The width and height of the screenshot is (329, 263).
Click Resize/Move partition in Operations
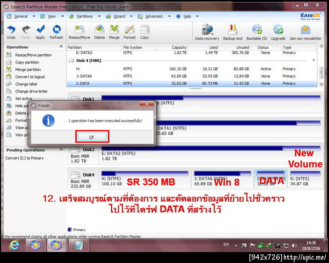point(33,55)
